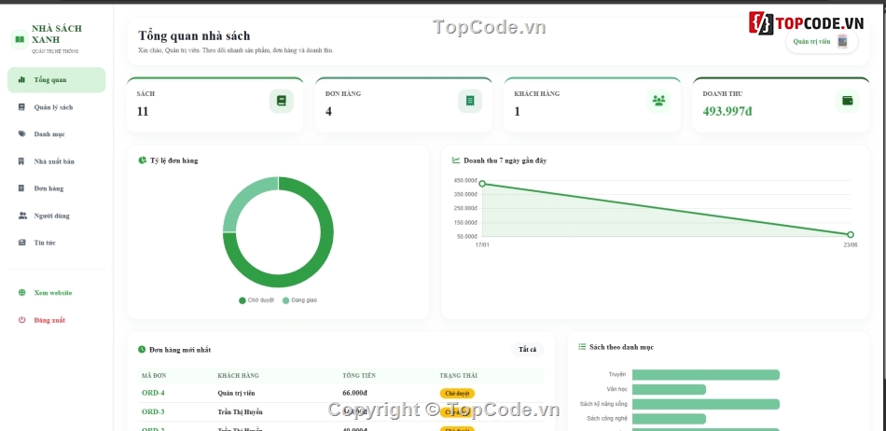Click the Tin tức newspaper icon
The height and width of the screenshot is (431, 886).
(21, 243)
